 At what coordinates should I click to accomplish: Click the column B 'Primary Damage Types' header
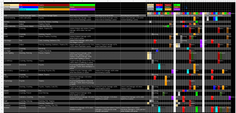coord(29,16)
